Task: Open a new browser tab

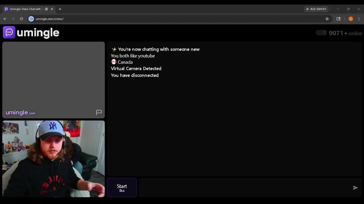Action: [60, 9]
